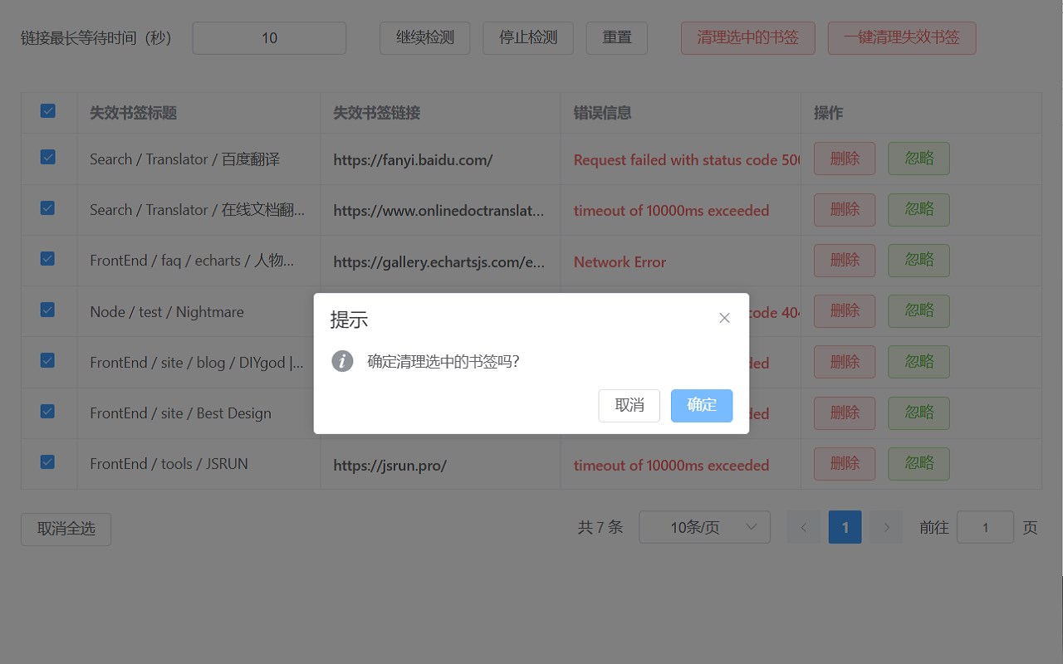This screenshot has width=1063, height=664.
Task: Click the dropdown chevron on 10条/页
Action: coord(752,527)
